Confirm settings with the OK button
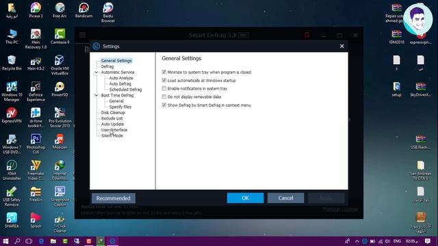The image size is (438, 246). coord(245,198)
